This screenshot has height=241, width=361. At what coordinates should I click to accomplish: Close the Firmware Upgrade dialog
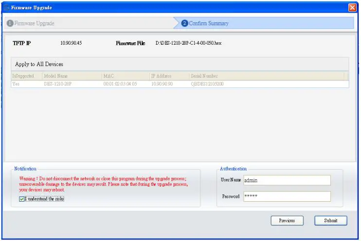pos(352,8)
